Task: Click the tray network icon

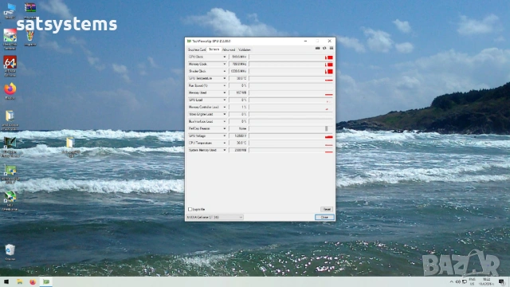Action: coord(464,281)
